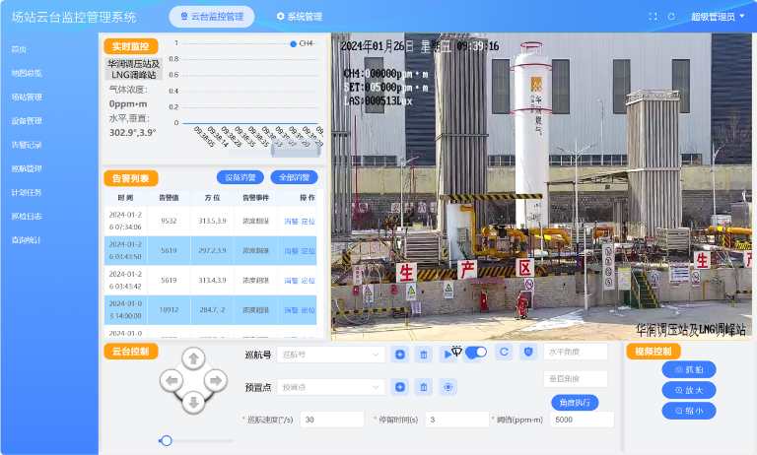The image size is (757, 455).
Task: Click the trash icon beside 预置点
Action: 424,387
